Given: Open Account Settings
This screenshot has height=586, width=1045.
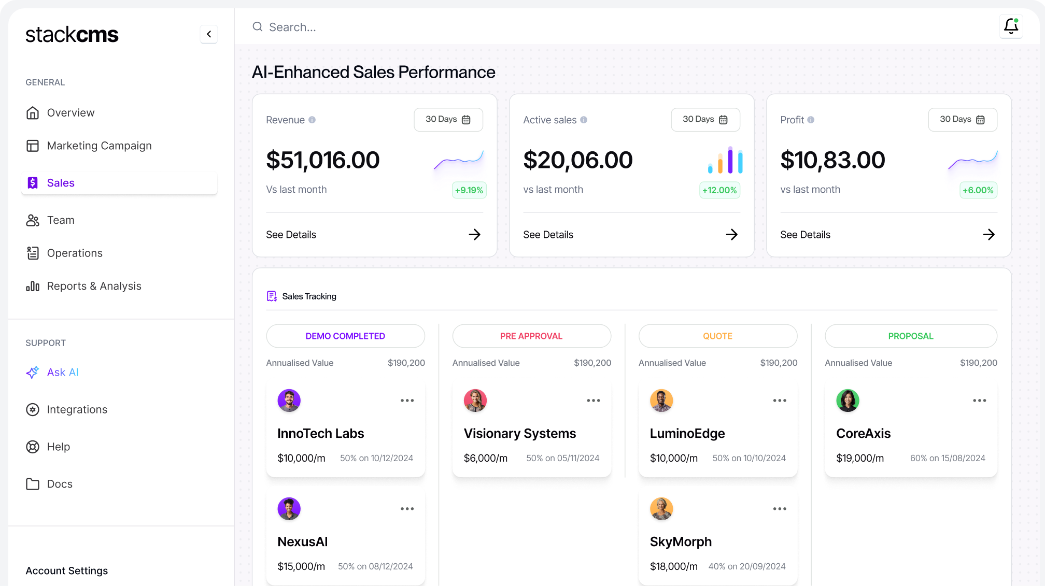Looking at the screenshot, I should coord(66,570).
